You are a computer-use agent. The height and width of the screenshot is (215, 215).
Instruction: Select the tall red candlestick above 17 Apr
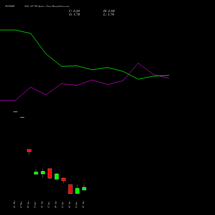[50, 173]
